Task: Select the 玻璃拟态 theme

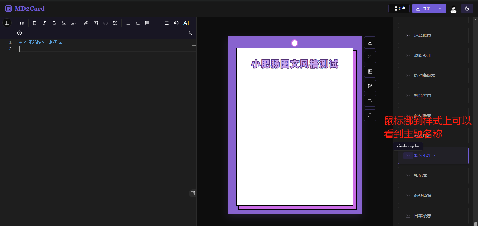Action: [433, 35]
